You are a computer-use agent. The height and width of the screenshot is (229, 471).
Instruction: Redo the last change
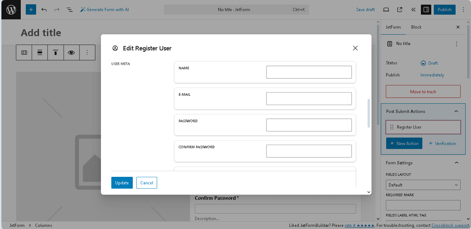pyautogui.click(x=57, y=9)
